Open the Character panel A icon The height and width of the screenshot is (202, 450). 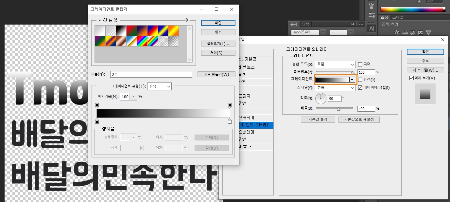371,28
